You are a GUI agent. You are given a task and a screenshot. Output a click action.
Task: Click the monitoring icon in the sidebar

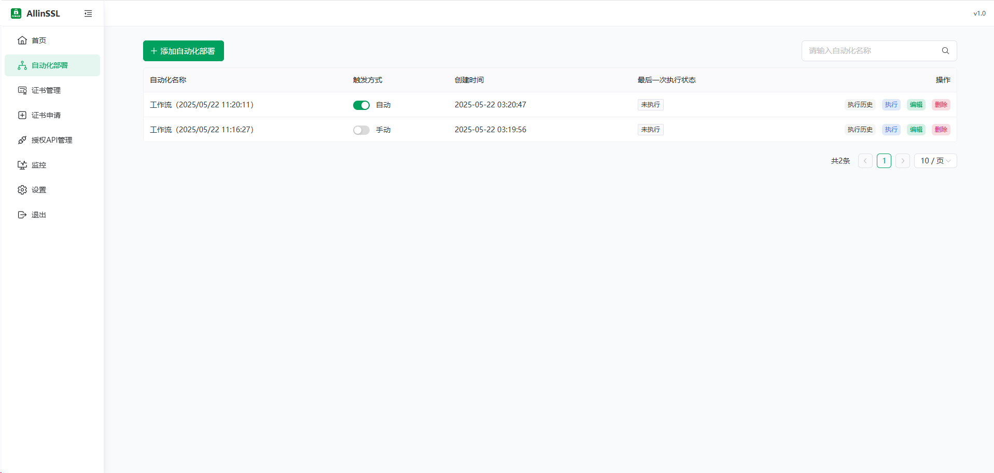(x=22, y=165)
